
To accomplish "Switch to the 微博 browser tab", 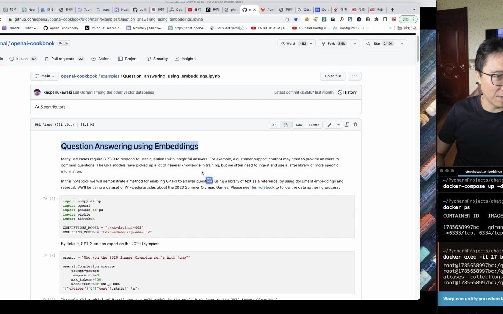I will coord(340,10).
